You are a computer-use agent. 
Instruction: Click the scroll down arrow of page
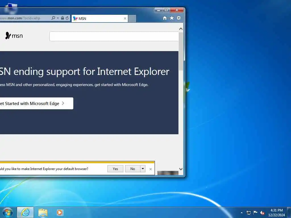coord(181,169)
